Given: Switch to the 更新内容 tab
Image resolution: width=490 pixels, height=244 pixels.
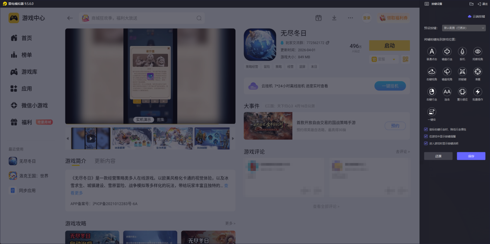Looking at the screenshot, I should 106,161.
